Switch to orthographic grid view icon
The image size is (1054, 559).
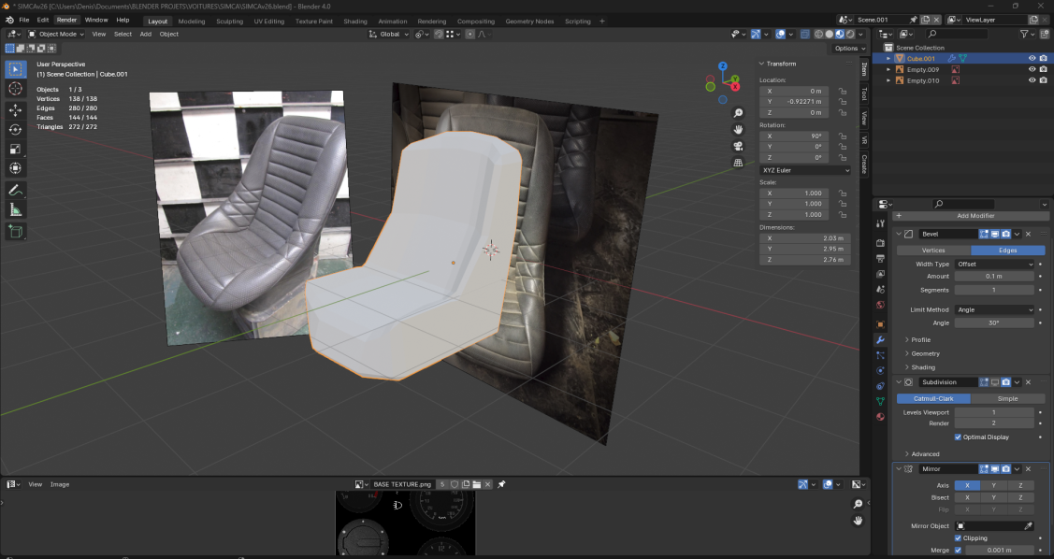tap(738, 162)
